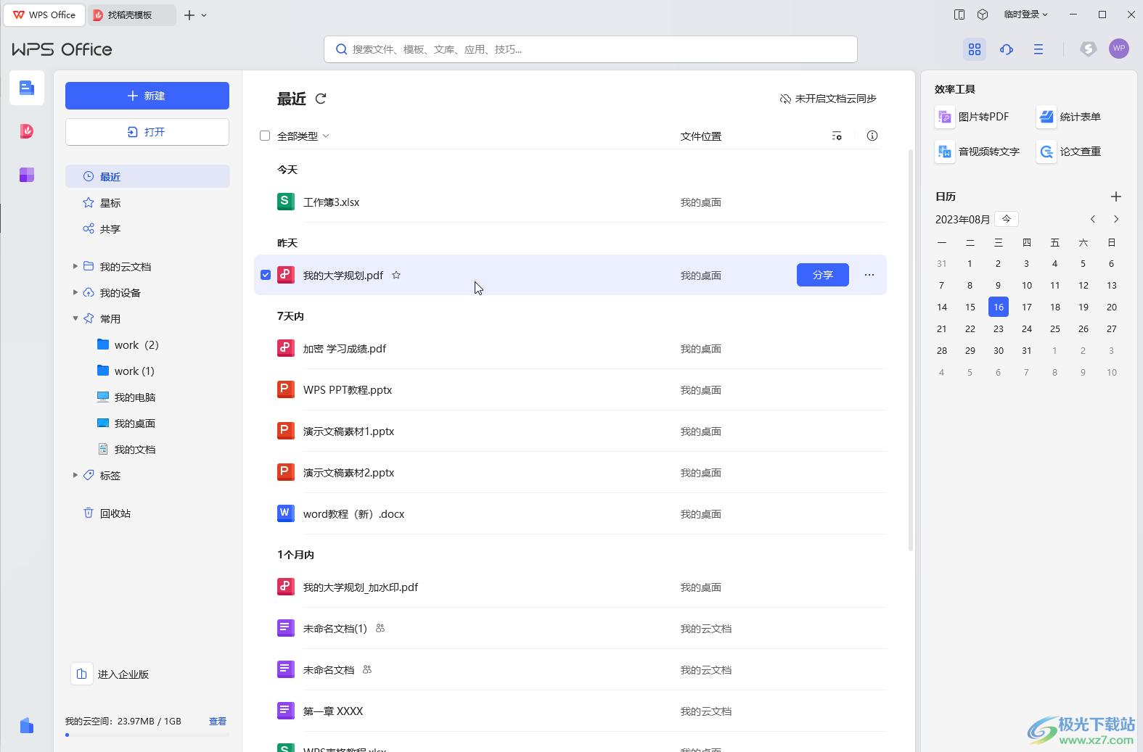1143x752 pixels.
Task: Open the word教程（新）.docx file
Action: 570,514
